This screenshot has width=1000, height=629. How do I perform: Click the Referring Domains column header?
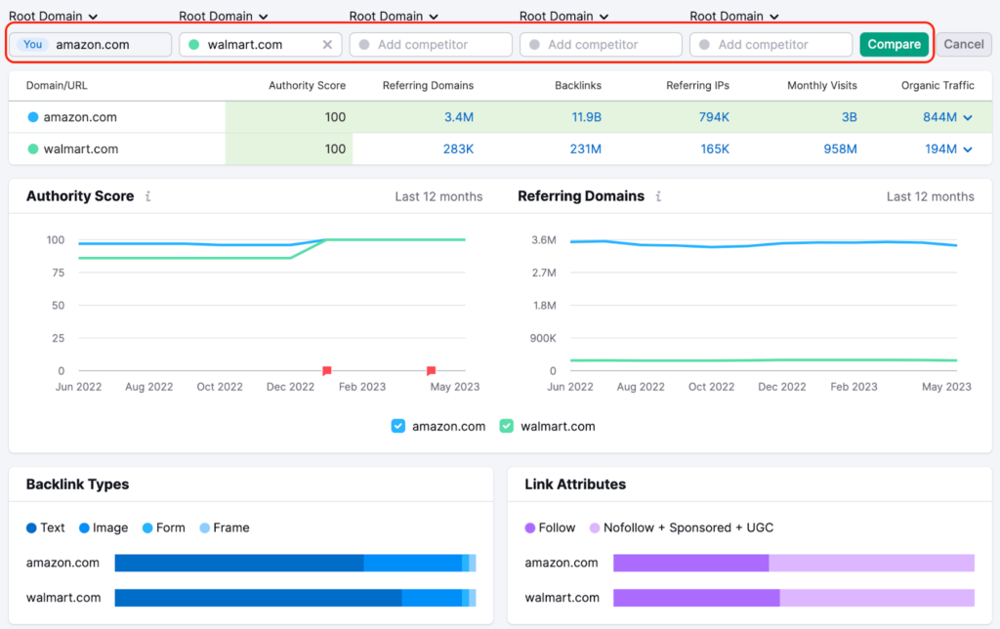click(428, 86)
